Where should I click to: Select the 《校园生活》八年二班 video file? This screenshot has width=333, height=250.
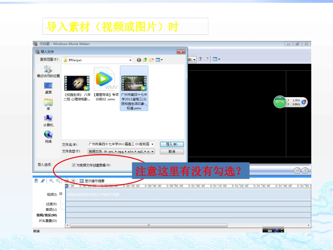coord(77,88)
